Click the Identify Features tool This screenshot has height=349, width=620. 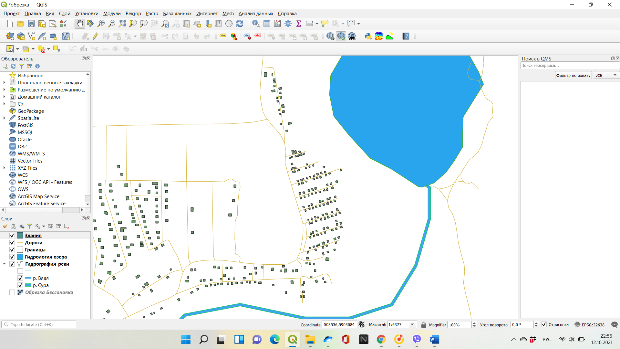[x=256, y=24]
